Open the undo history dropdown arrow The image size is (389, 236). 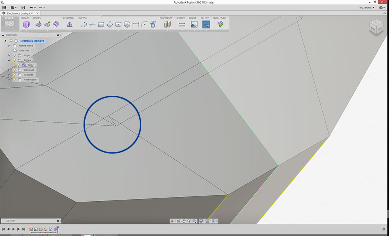35,8
